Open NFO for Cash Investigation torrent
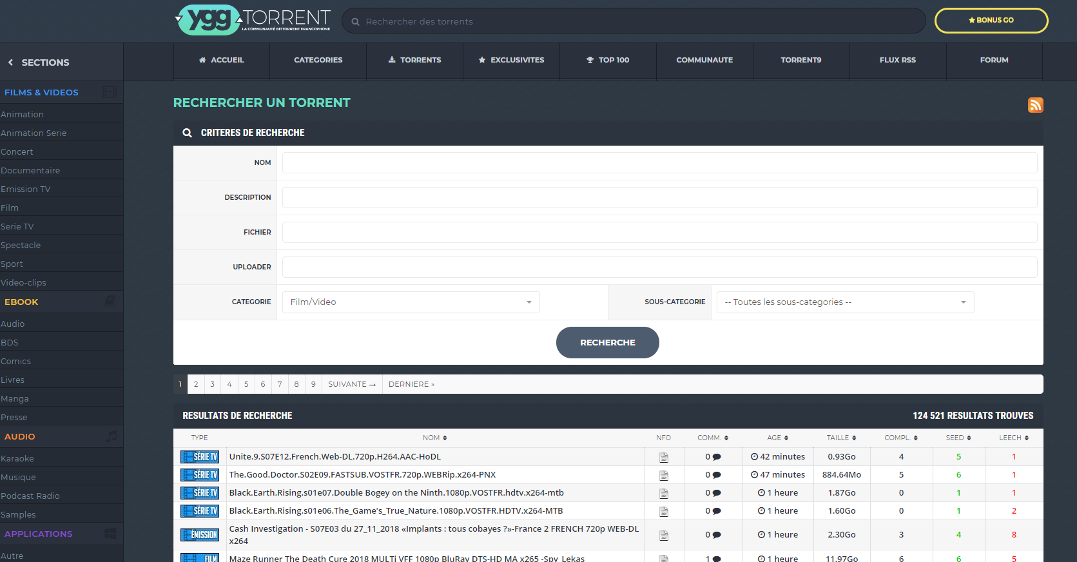The image size is (1077, 562). [663, 535]
